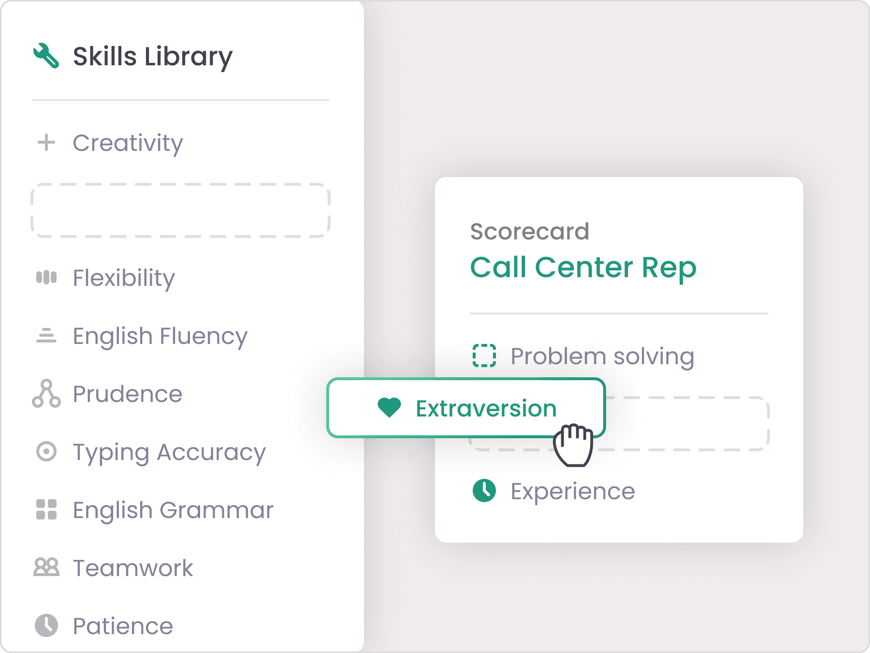The image size is (870, 653).
Task: Click the Experience item in the scorecard
Action: pos(573,491)
